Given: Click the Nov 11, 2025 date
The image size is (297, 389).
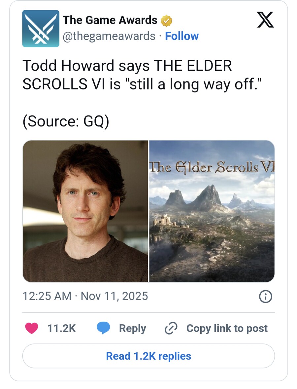Looking at the screenshot, I should click(x=114, y=296).
